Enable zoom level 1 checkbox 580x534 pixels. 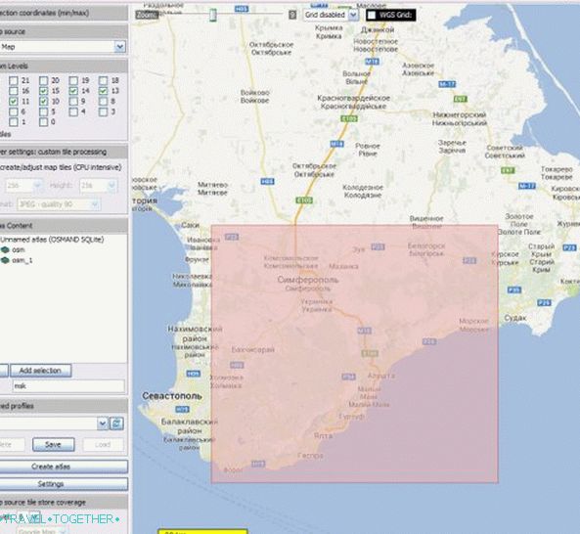tap(14, 122)
